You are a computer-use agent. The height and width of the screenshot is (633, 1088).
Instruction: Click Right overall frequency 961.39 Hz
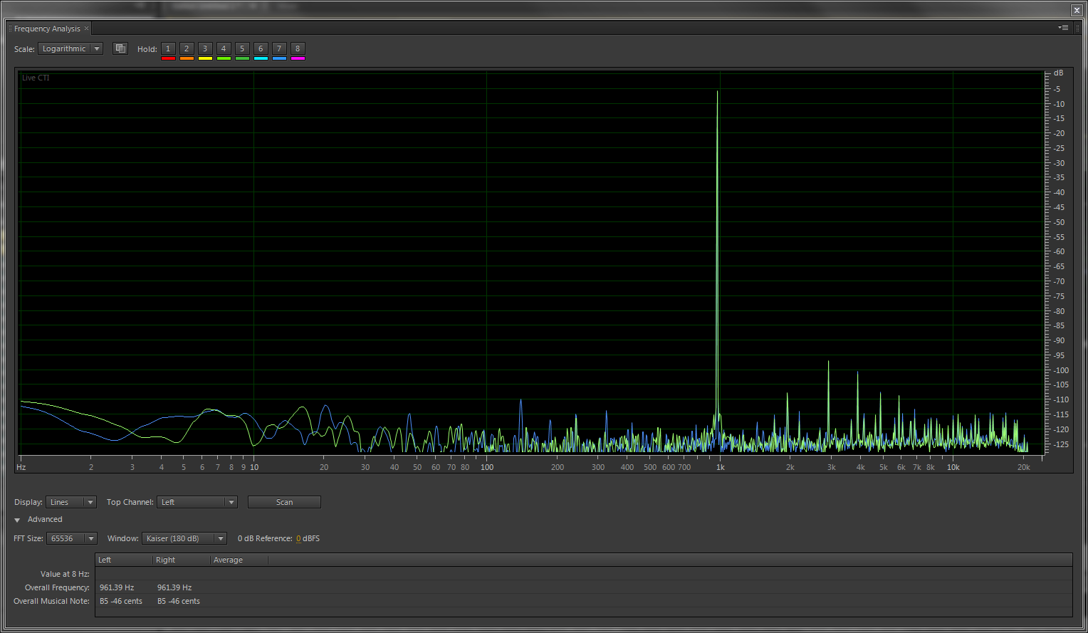(174, 587)
